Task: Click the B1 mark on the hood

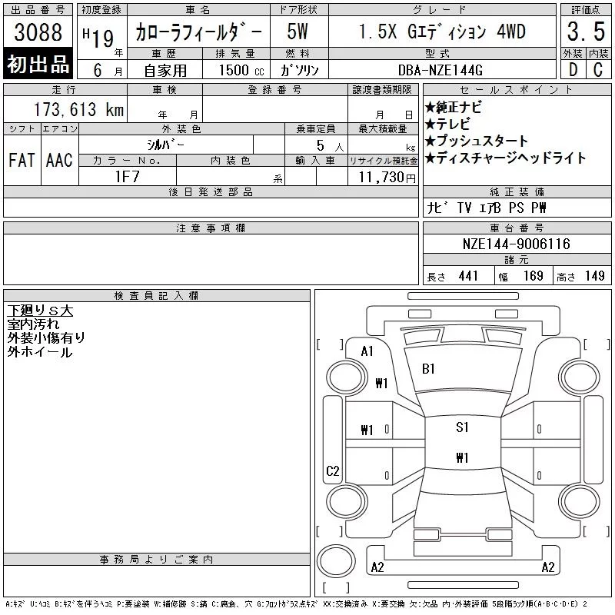Action: tap(428, 369)
